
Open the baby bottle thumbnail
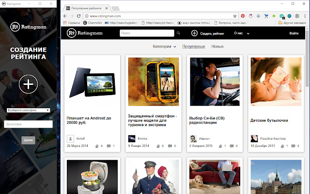pyautogui.click(x=276, y=82)
